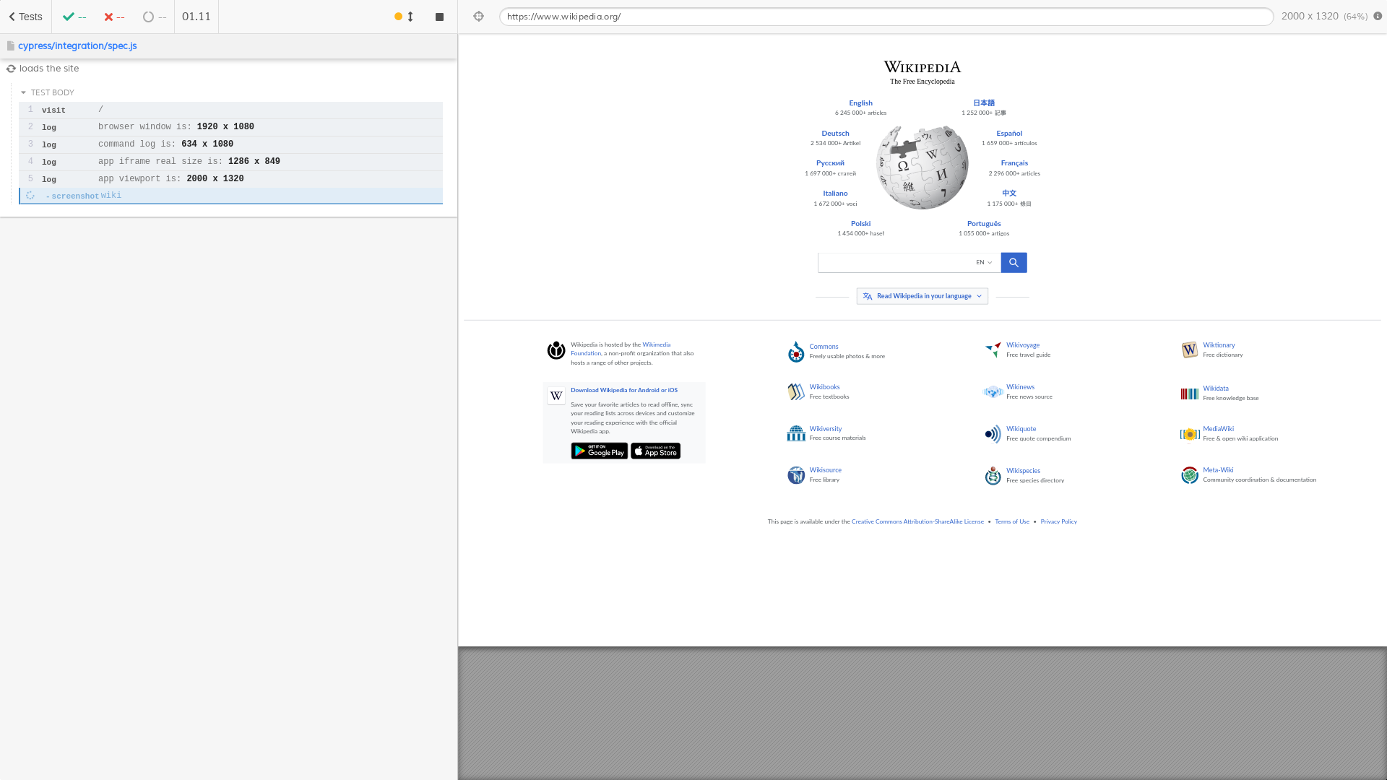Select the visit command log row
This screenshot has width=1387, height=780.
click(x=230, y=110)
